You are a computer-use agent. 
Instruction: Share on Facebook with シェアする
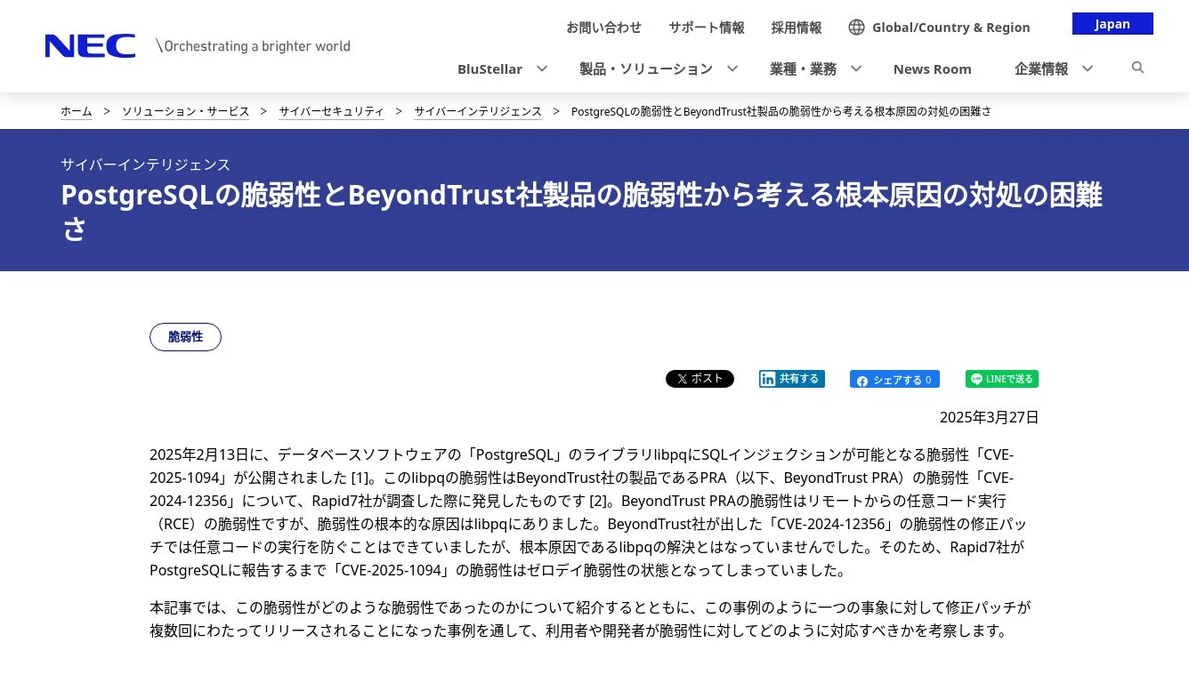pyautogui.click(x=894, y=380)
